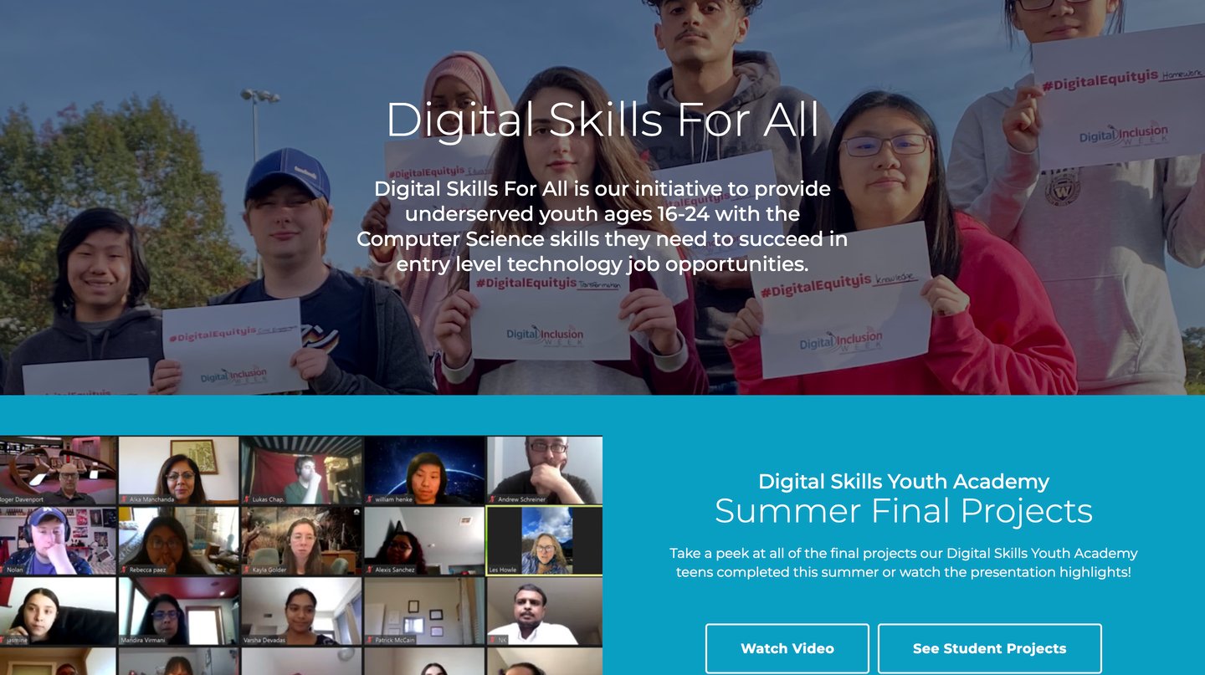Click muted mic icon beside william henke
Viewport: 1205px width, 675px height.
pyautogui.click(x=369, y=499)
